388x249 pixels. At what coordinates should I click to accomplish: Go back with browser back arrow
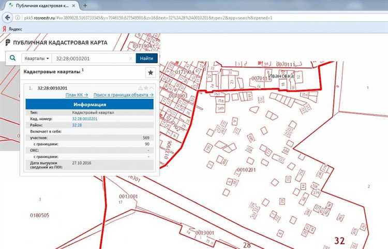[x=7, y=18]
